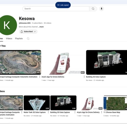The height and width of the screenshot is (124, 127).
Task: Open Building 3D Data Capture title in For You
Action: pos(96,77)
